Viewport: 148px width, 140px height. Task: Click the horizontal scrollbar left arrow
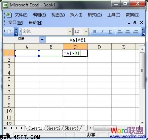click(90, 128)
